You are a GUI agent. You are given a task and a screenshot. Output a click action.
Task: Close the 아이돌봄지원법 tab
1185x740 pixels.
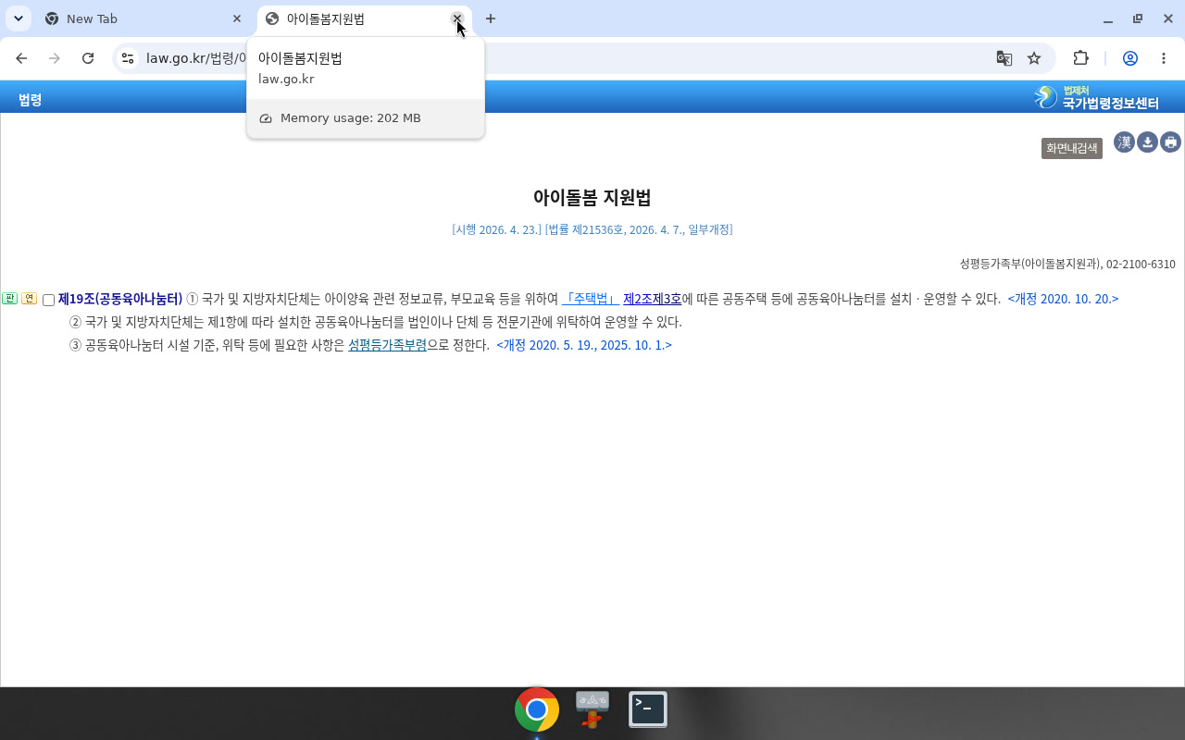456,18
